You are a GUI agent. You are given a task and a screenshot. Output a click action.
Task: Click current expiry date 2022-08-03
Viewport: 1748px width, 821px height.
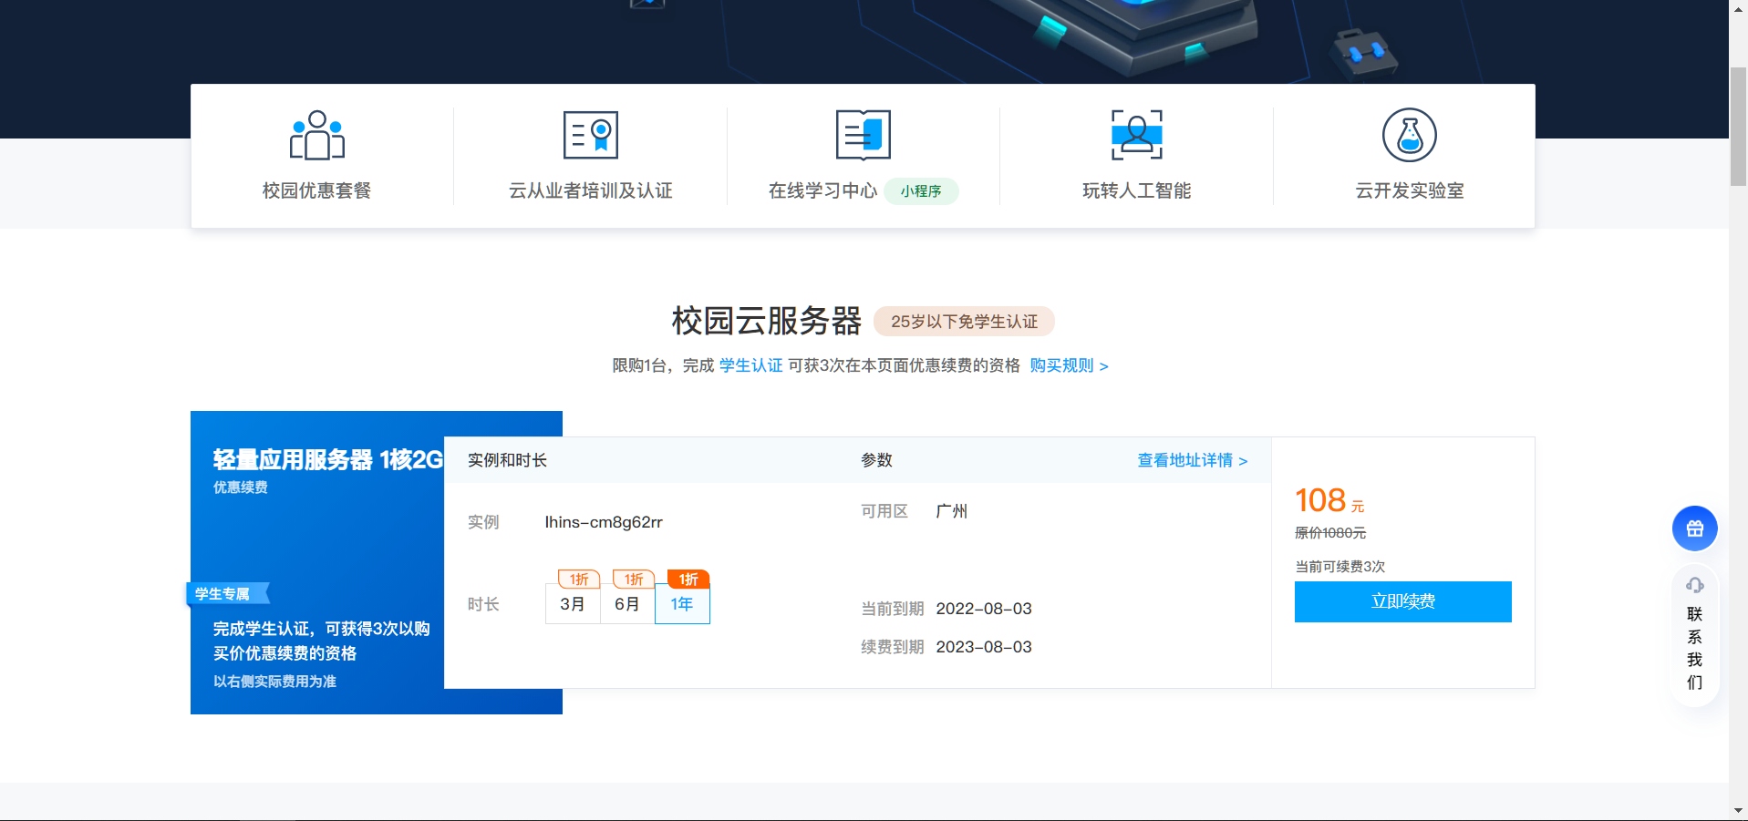pyautogui.click(x=984, y=609)
